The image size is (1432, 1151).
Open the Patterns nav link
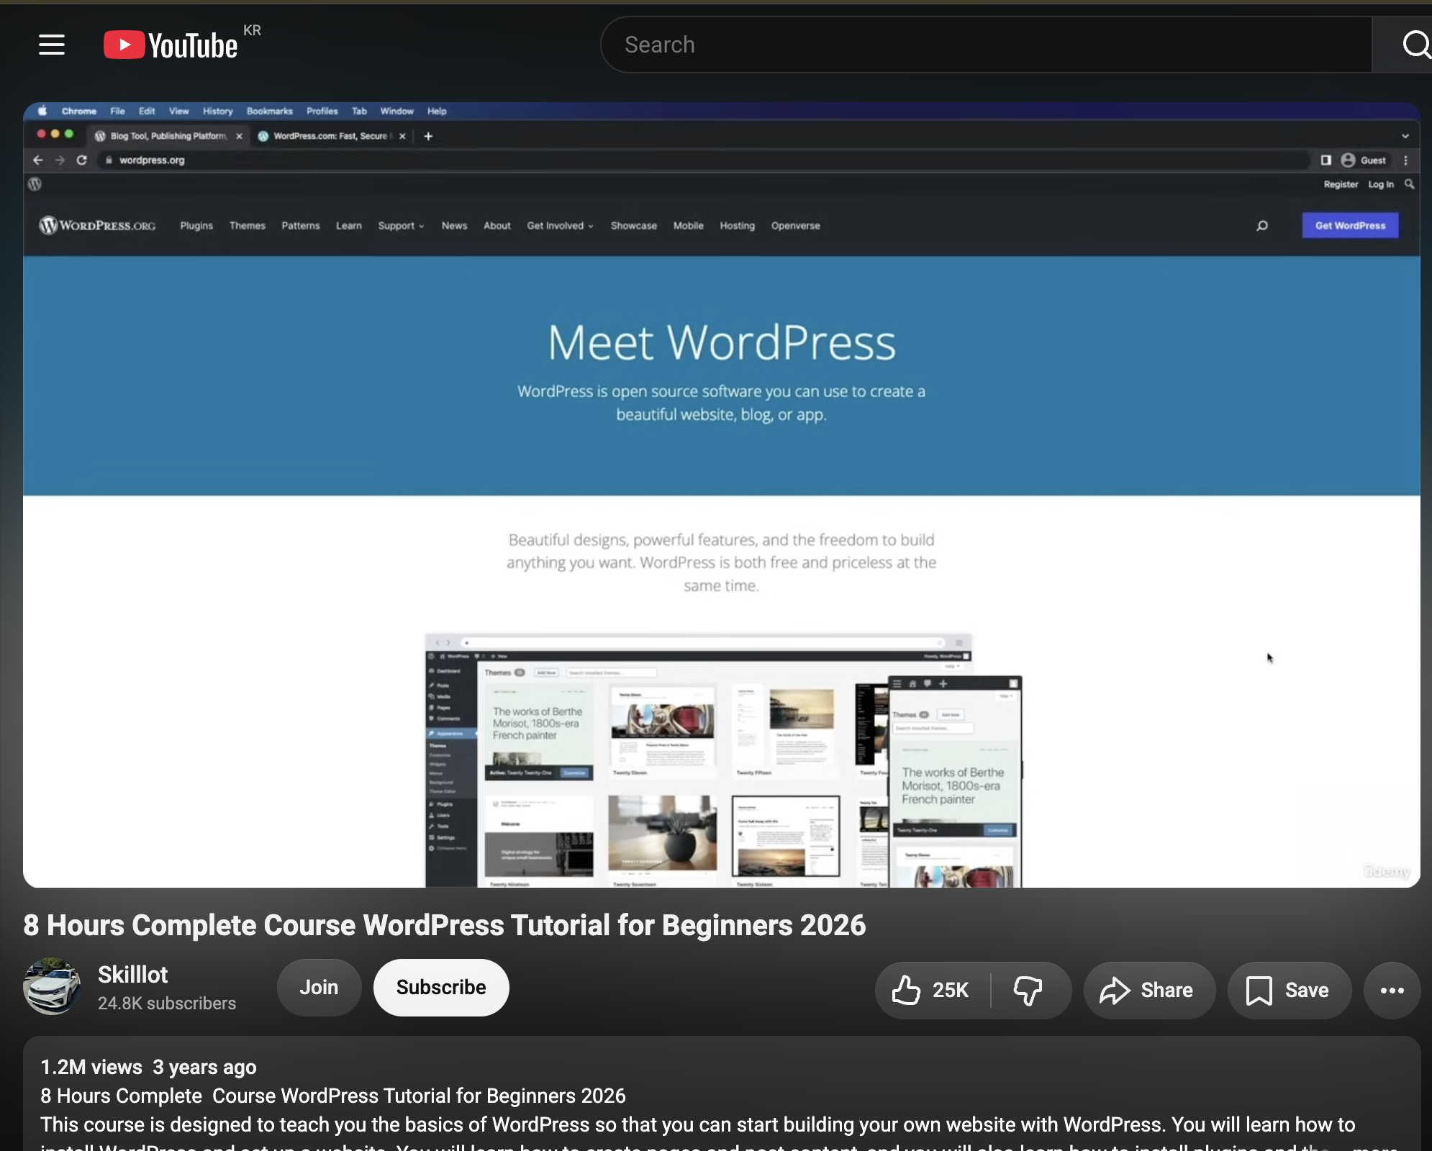click(x=300, y=225)
